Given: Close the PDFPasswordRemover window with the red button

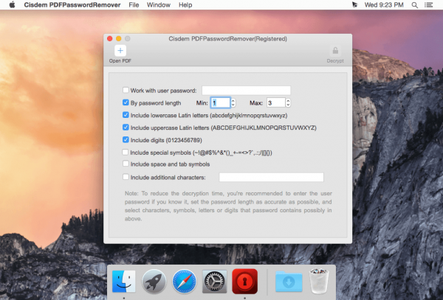Looking at the screenshot, I should pyautogui.click(x=110, y=38).
